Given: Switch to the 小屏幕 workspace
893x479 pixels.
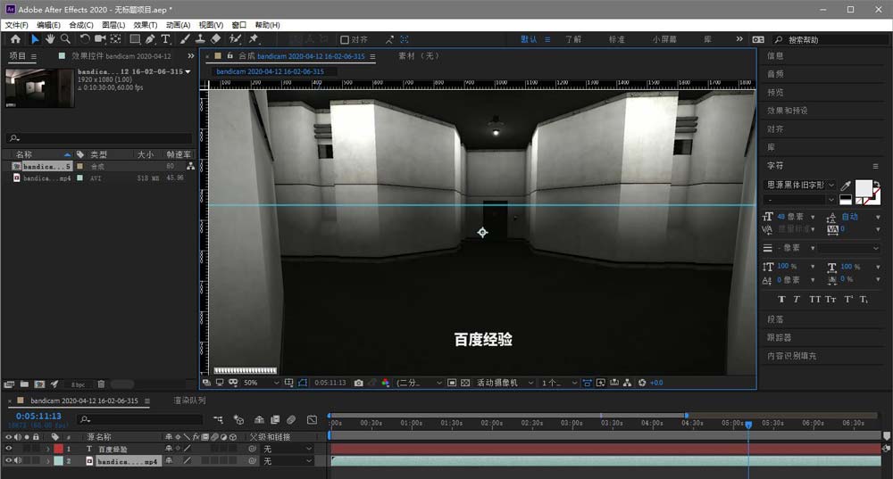Looking at the screenshot, I should (664, 39).
